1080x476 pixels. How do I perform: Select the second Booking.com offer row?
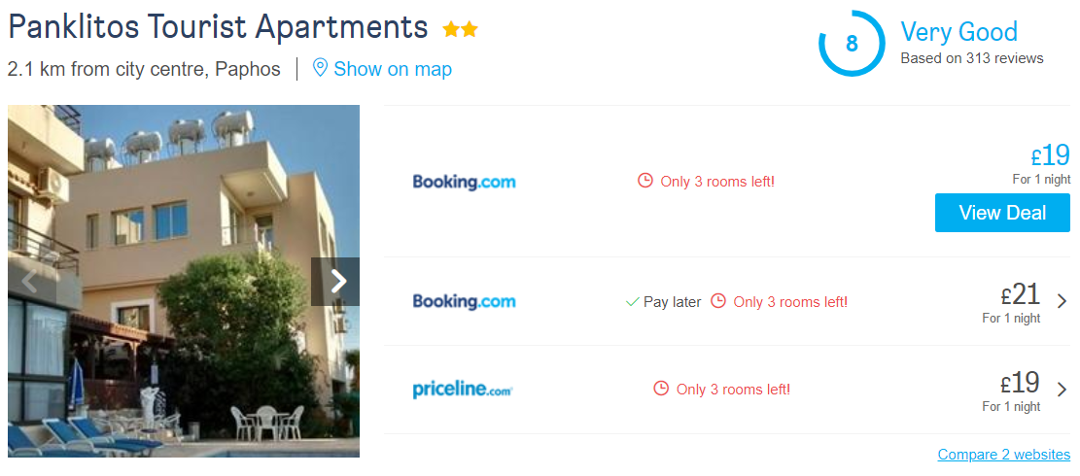click(x=727, y=301)
